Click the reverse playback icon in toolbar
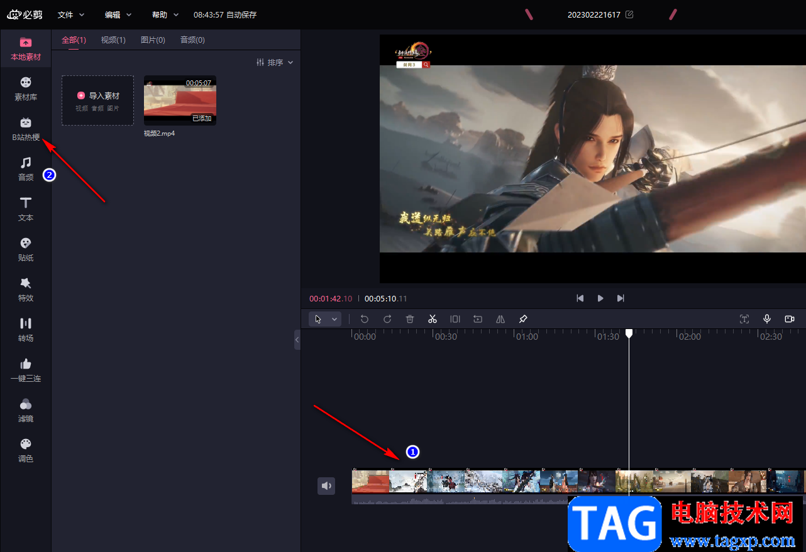The height and width of the screenshot is (552, 806). point(478,319)
